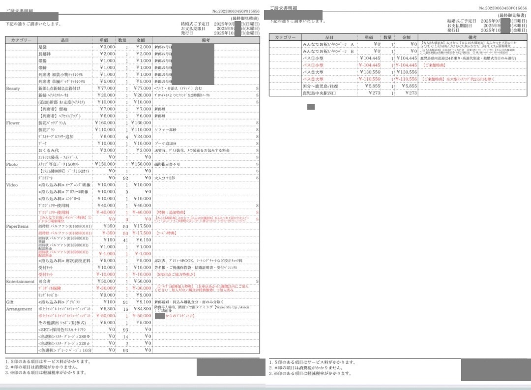
Task: Click the 品目 column header on the left page
Action: click(x=64, y=40)
